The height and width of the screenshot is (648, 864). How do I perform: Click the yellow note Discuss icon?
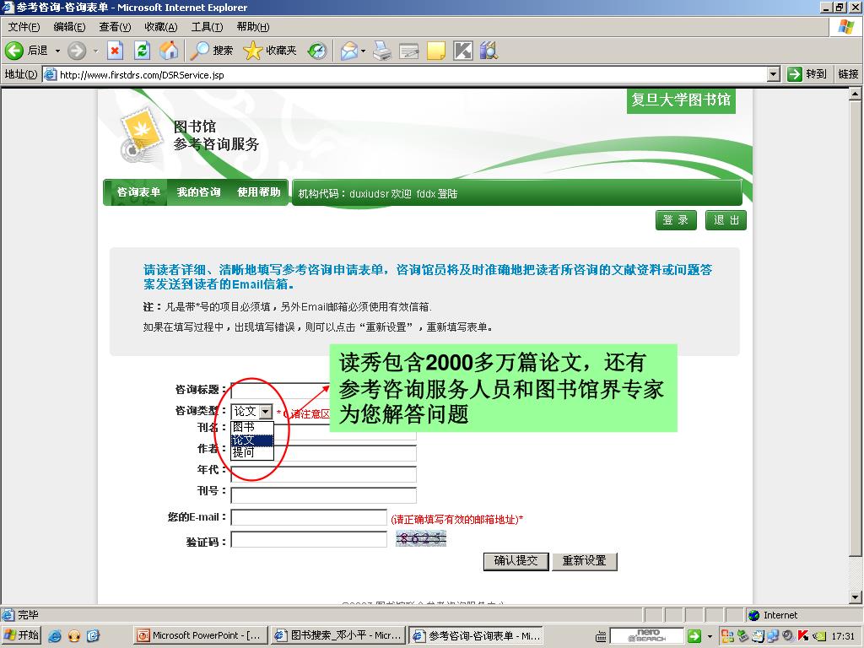(436, 51)
